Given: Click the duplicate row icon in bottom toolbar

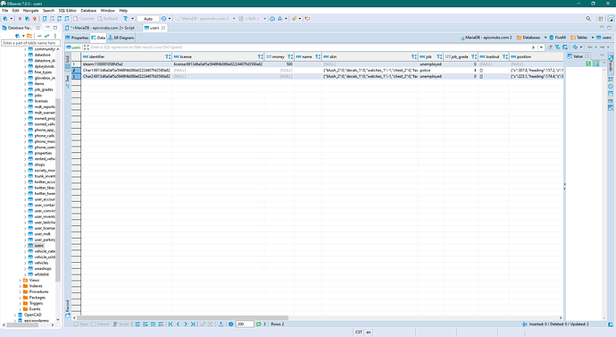Looking at the screenshot, I should click(x=154, y=324).
